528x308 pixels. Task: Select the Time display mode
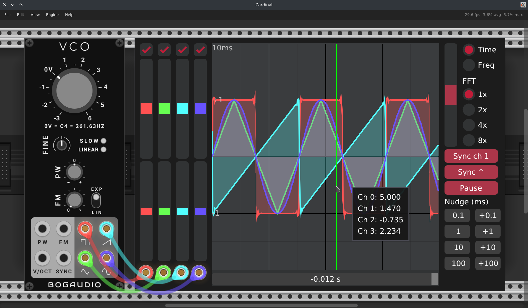[469, 50]
